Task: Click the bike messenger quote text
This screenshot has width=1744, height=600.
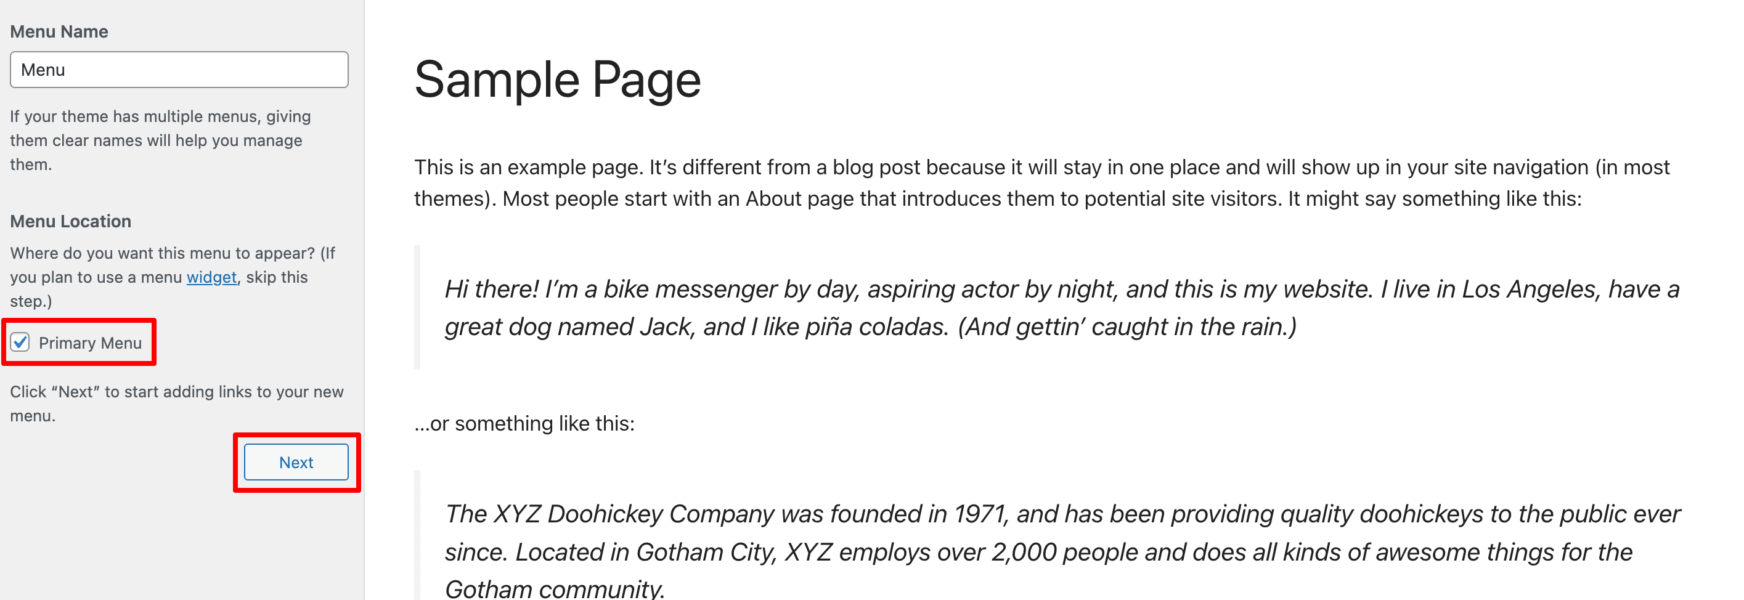Action: 1062,308
